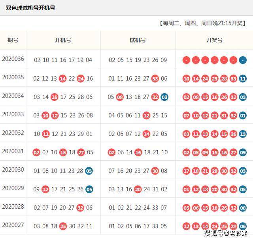Select 试机号 numbers 02 05 15 19 23 26 09
The image size is (253, 240).
[x=138, y=60]
